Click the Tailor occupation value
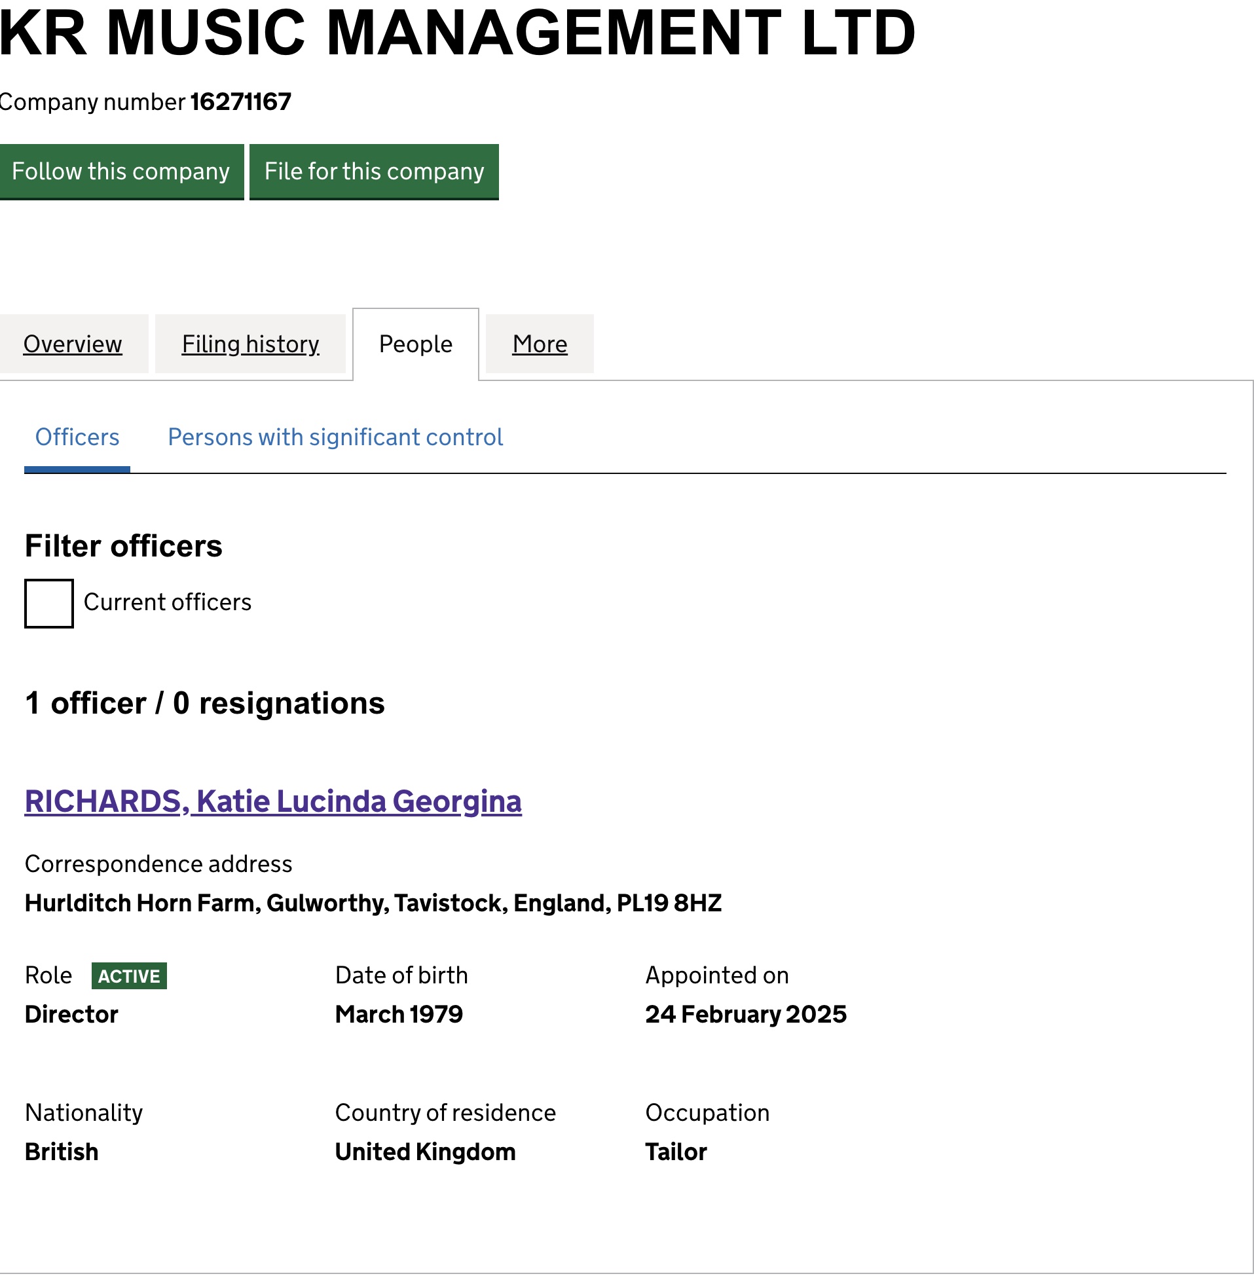The image size is (1254, 1276). (676, 1152)
